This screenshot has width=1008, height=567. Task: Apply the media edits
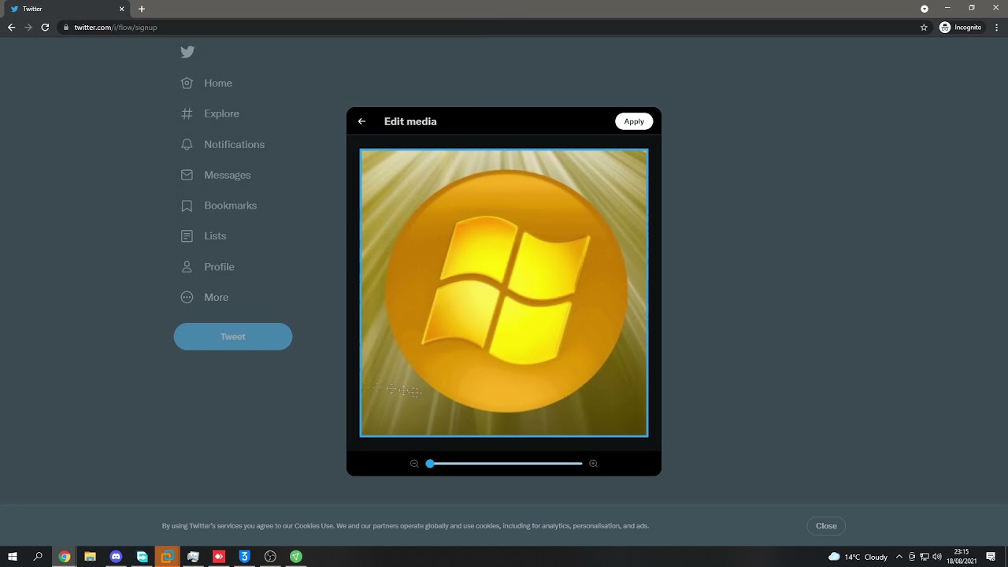coord(634,121)
